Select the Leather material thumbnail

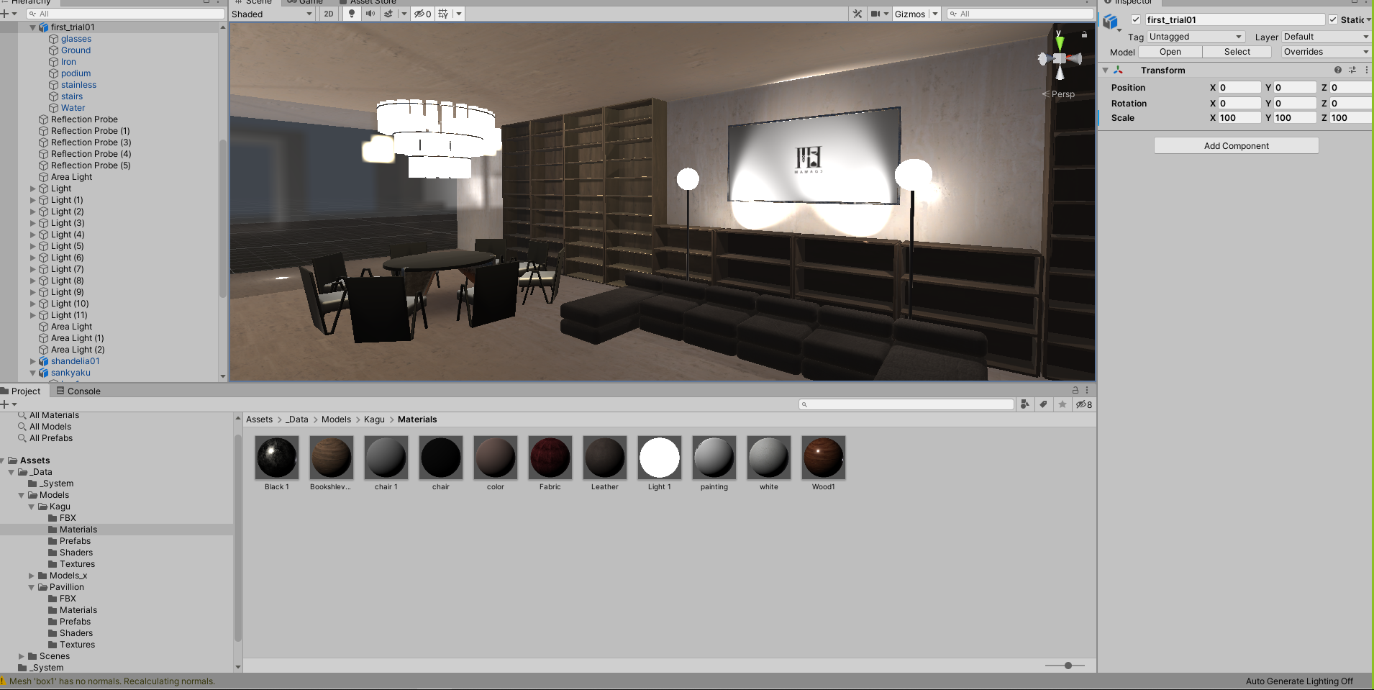coord(605,458)
